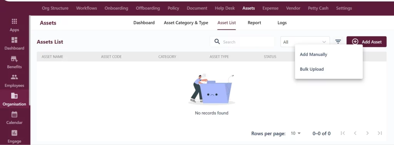
Task: Open the Help Desk module
Action: 225,8
